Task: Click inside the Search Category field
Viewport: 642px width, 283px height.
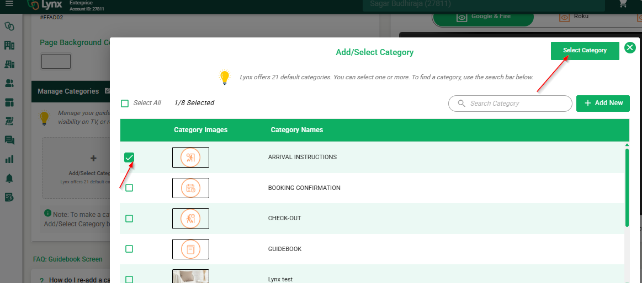Action: (510, 104)
